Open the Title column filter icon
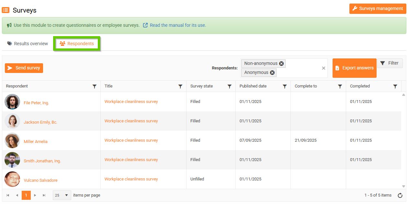 (x=180, y=87)
